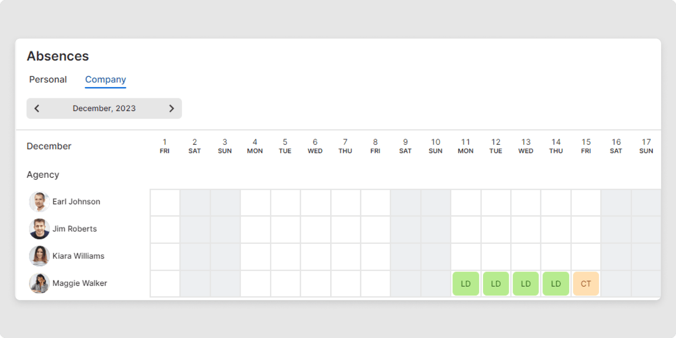
Task: Click Earl Johnson's cell for Friday 1
Action: (x=165, y=202)
